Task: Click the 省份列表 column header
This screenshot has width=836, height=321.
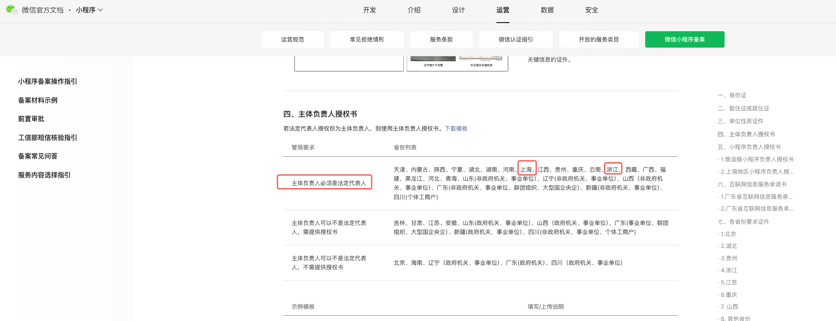Action: (405, 147)
